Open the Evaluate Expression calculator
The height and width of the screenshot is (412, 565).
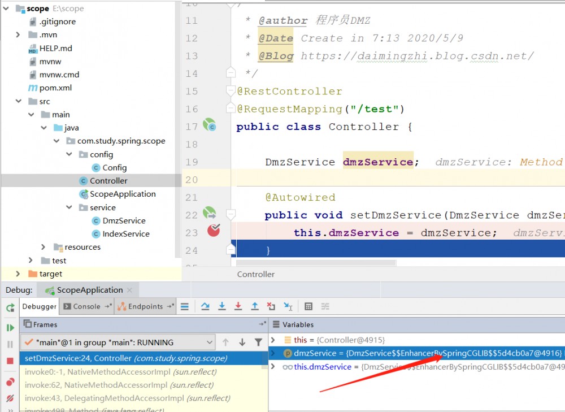[308, 306]
